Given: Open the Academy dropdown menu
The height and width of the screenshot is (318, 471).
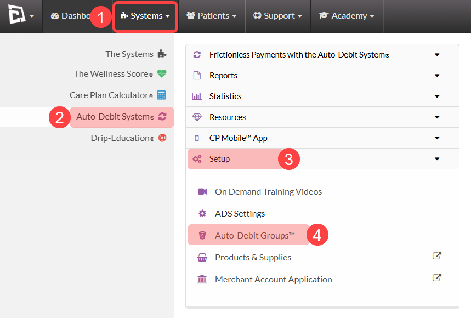Looking at the screenshot, I should [x=347, y=16].
